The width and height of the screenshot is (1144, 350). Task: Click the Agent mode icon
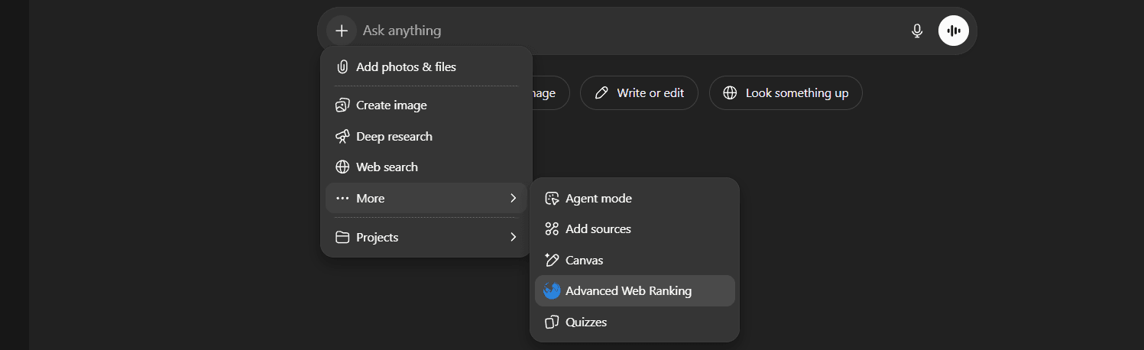(x=552, y=198)
